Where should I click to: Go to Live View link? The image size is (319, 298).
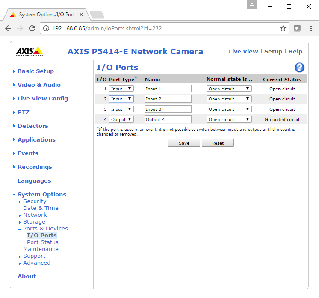(243, 51)
